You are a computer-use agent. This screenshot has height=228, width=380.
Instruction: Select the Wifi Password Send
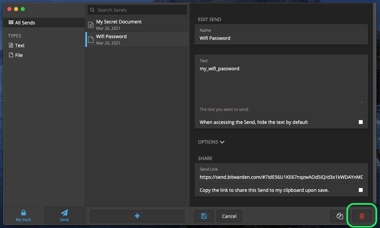[137, 40]
